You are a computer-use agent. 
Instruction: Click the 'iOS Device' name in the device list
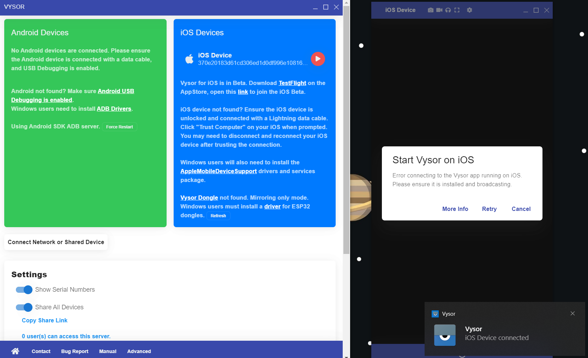215,55
